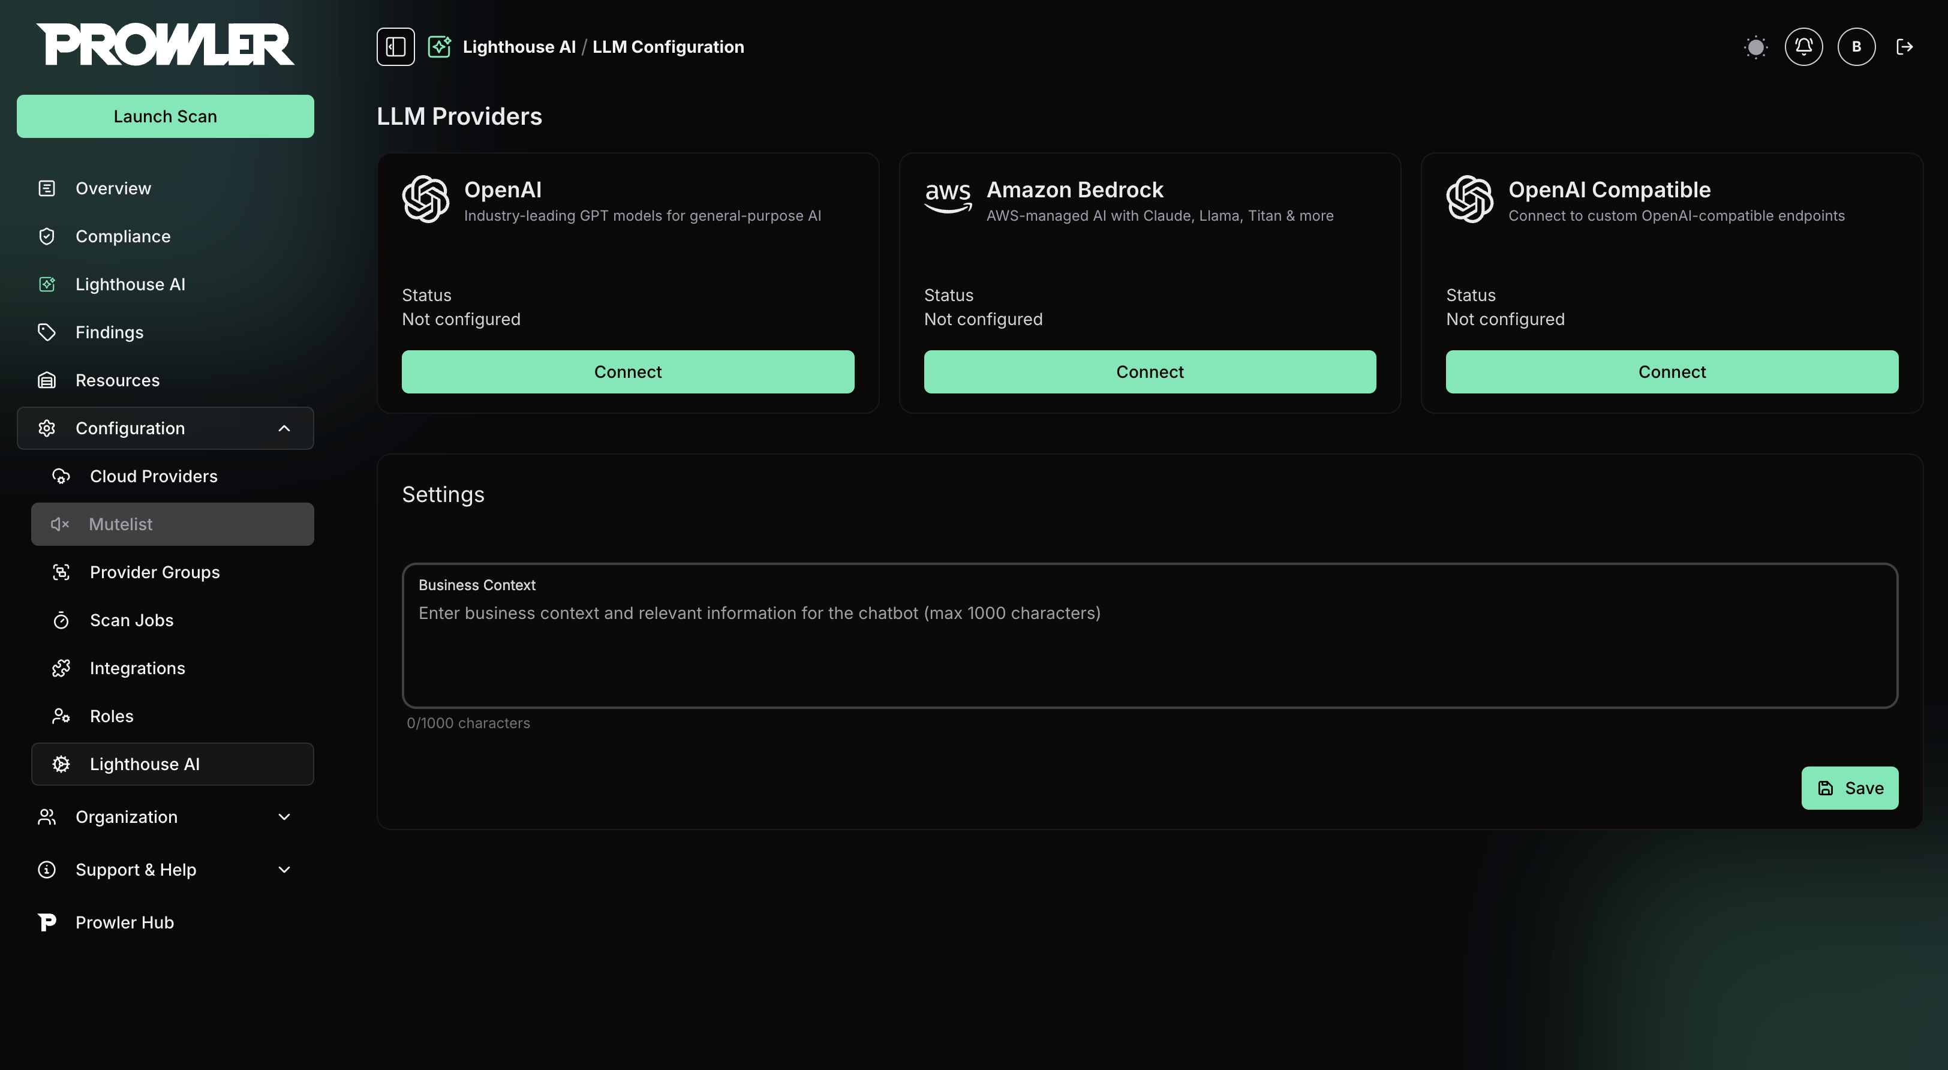1948x1070 pixels.
Task: Collapse the Configuration section
Action: pyautogui.click(x=284, y=428)
